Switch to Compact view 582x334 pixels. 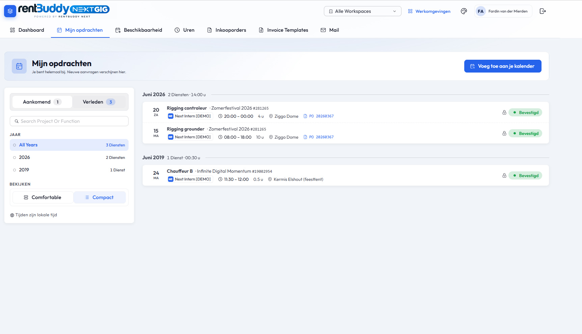(x=100, y=197)
